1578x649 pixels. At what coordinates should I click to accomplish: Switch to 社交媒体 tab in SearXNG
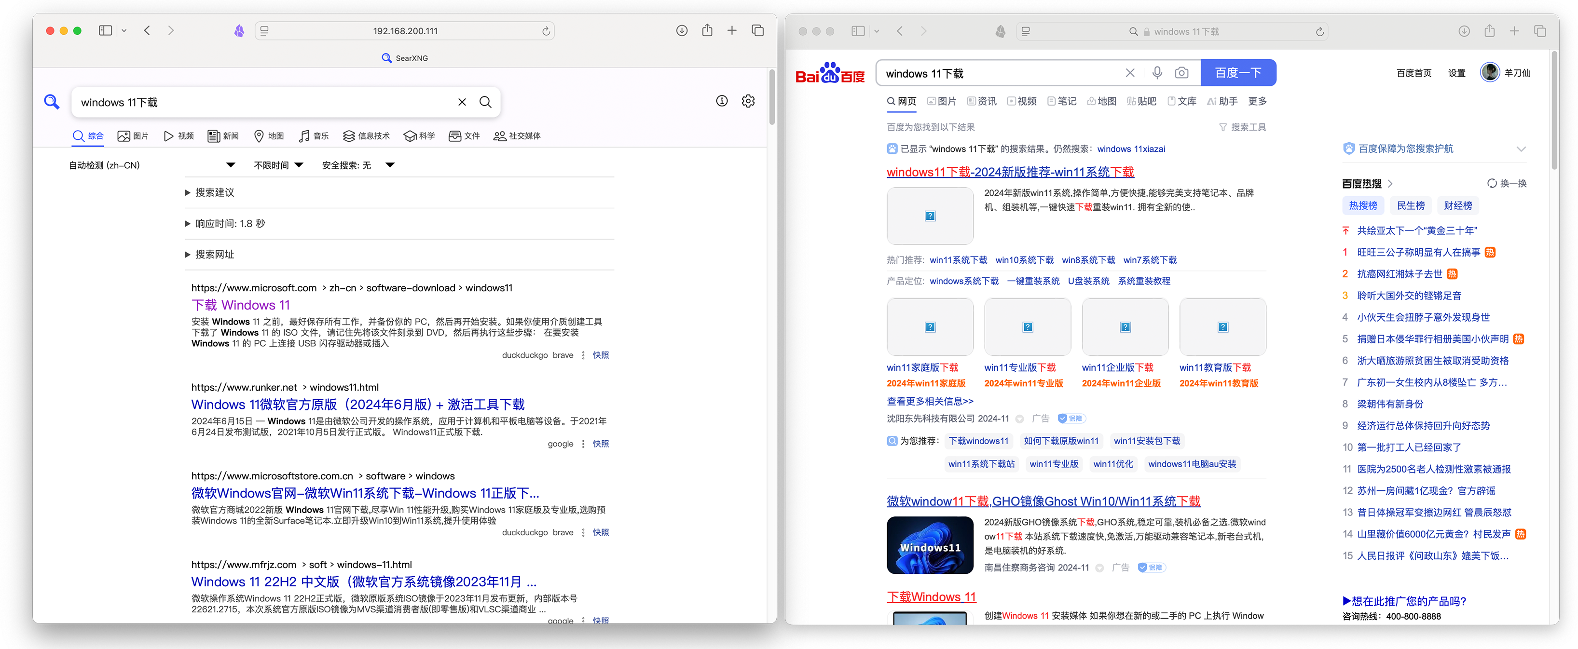coord(517,136)
